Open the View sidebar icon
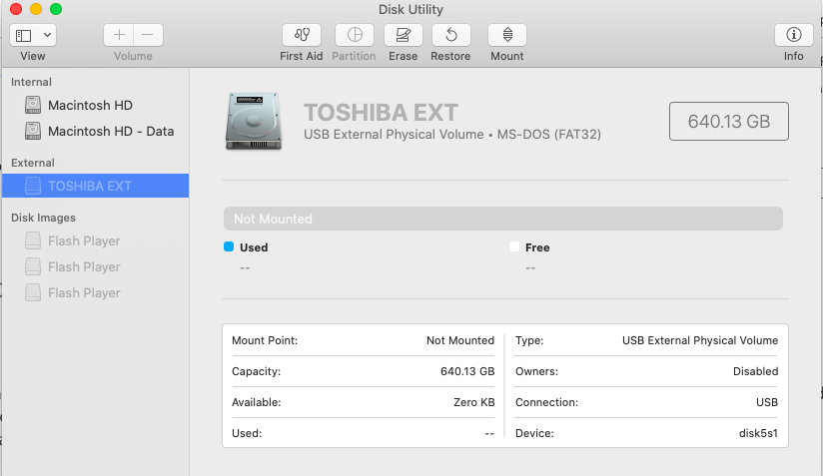The width and height of the screenshot is (823, 476). coord(24,35)
